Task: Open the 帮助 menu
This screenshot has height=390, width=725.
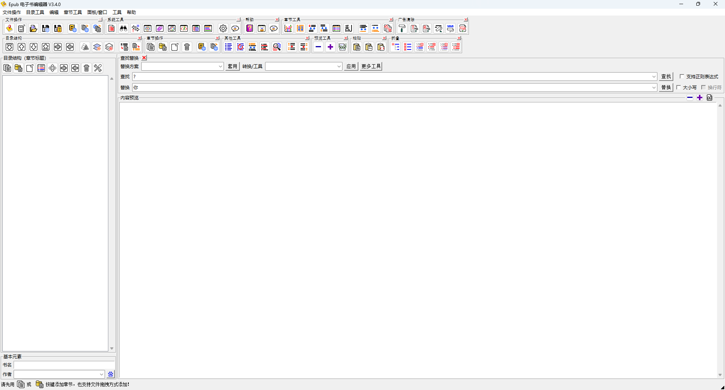Action: 131,12
